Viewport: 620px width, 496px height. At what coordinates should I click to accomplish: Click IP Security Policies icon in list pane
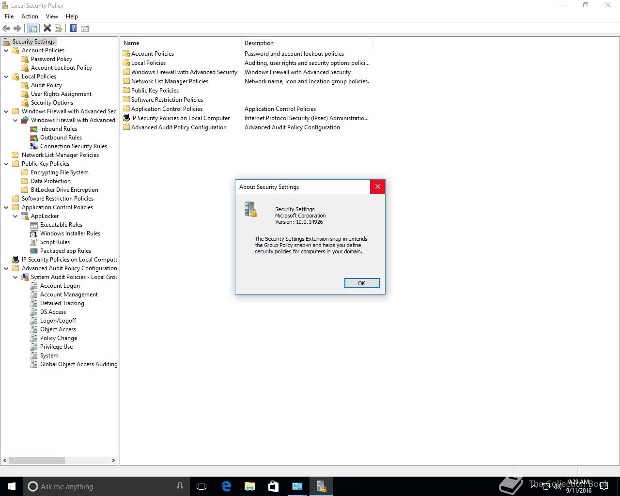click(x=126, y=118)
